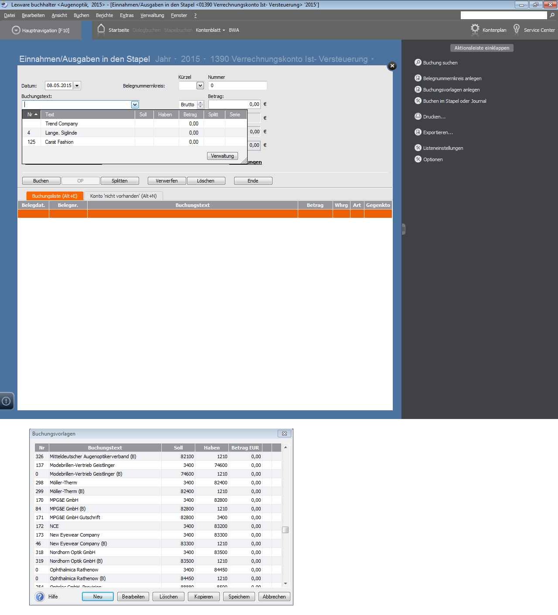Click the Hilfe question mark icon
Screen dimensions: 558x615
40,597
